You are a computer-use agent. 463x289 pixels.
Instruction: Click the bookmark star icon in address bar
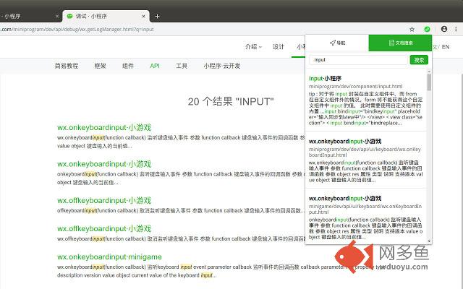pyautogui.click(x=412, y=29)
